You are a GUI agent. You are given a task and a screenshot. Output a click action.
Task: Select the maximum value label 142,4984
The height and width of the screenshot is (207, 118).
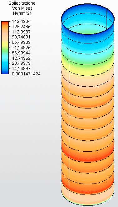coord(21,21)
